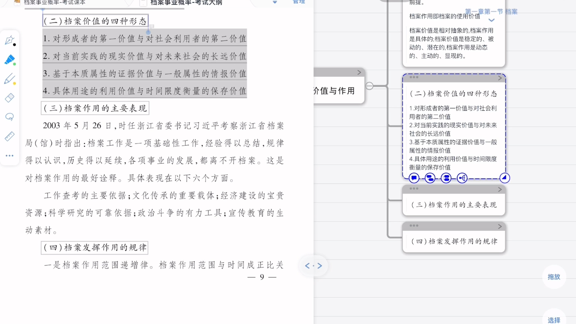Select the Pen tool in the left toolbar
The width and height of the screenshot is (576, 324).
(x=10, y=40)
